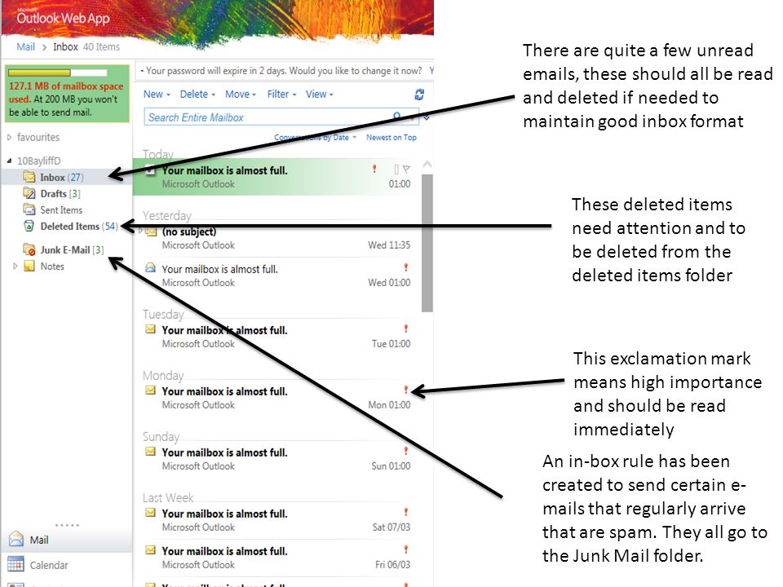Open the Junk E-Mail folder icon
Image resolution: width=783 pixels, height=587 pixels.
[x=29, y=249]
